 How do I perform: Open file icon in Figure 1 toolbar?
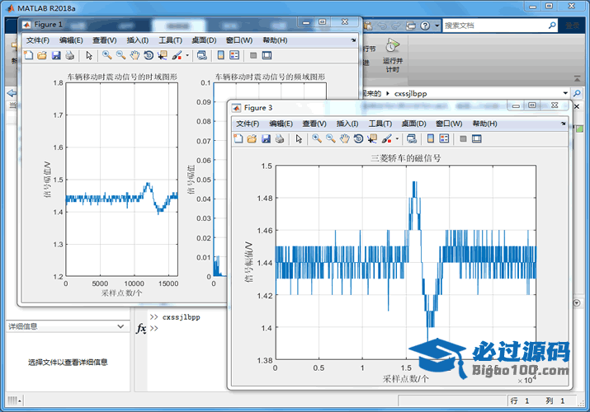click(42, 55)
